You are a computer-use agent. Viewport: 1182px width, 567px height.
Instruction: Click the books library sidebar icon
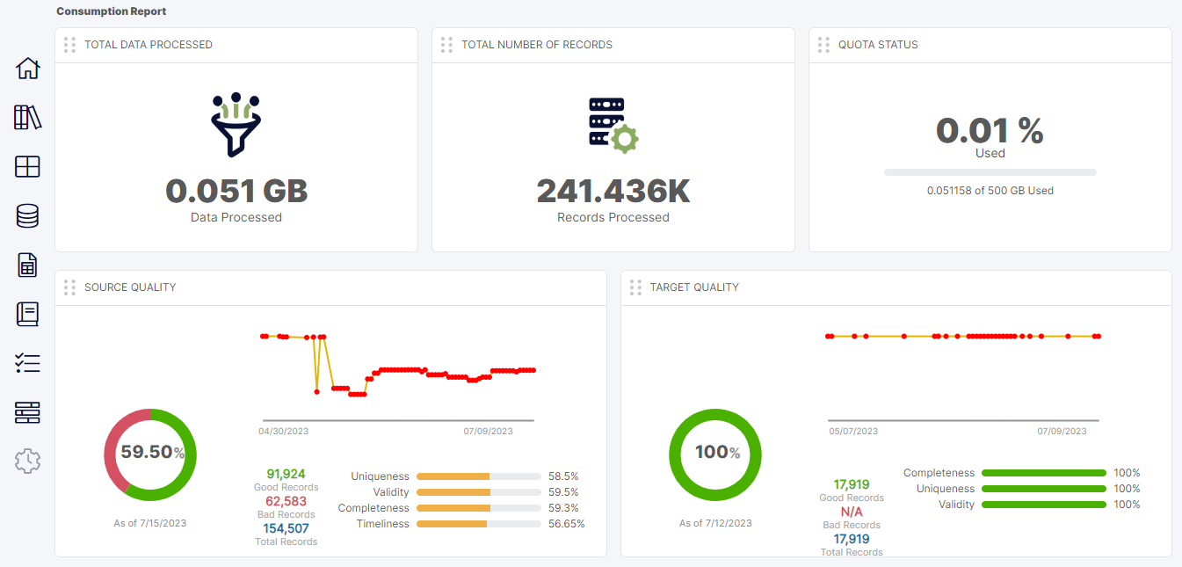point(28,118)
